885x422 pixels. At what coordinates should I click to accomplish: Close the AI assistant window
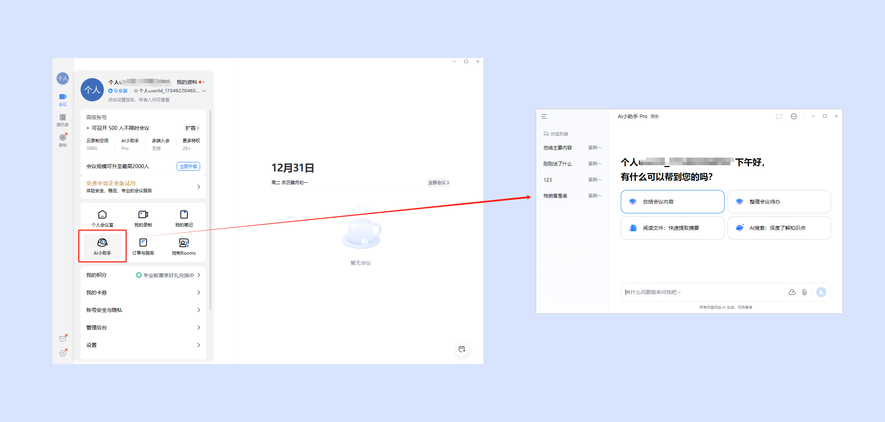(x=837, y=116)
